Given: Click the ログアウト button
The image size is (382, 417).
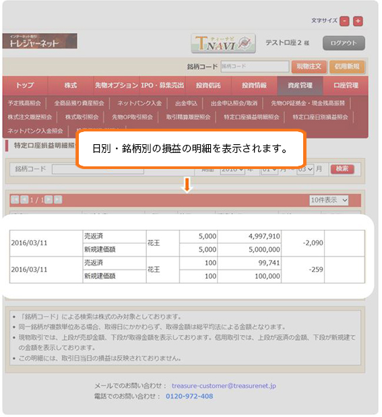Looking at the screenshot, I should 344,43.
